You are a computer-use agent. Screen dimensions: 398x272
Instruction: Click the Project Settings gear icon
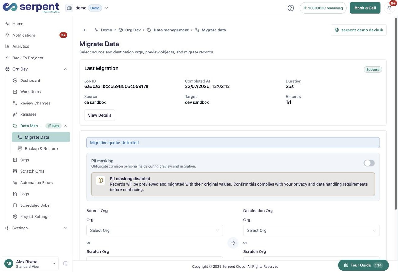(x=15, y=217)
